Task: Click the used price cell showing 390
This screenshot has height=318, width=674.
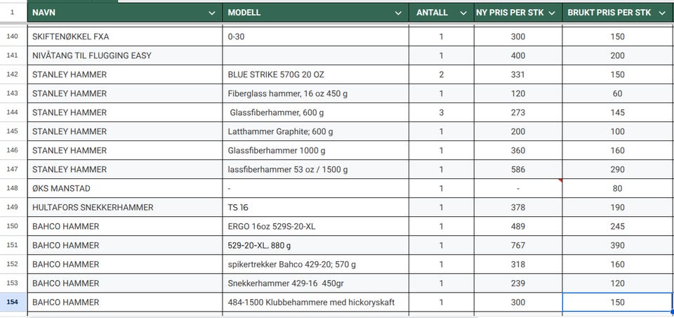Action: (618, 245)
